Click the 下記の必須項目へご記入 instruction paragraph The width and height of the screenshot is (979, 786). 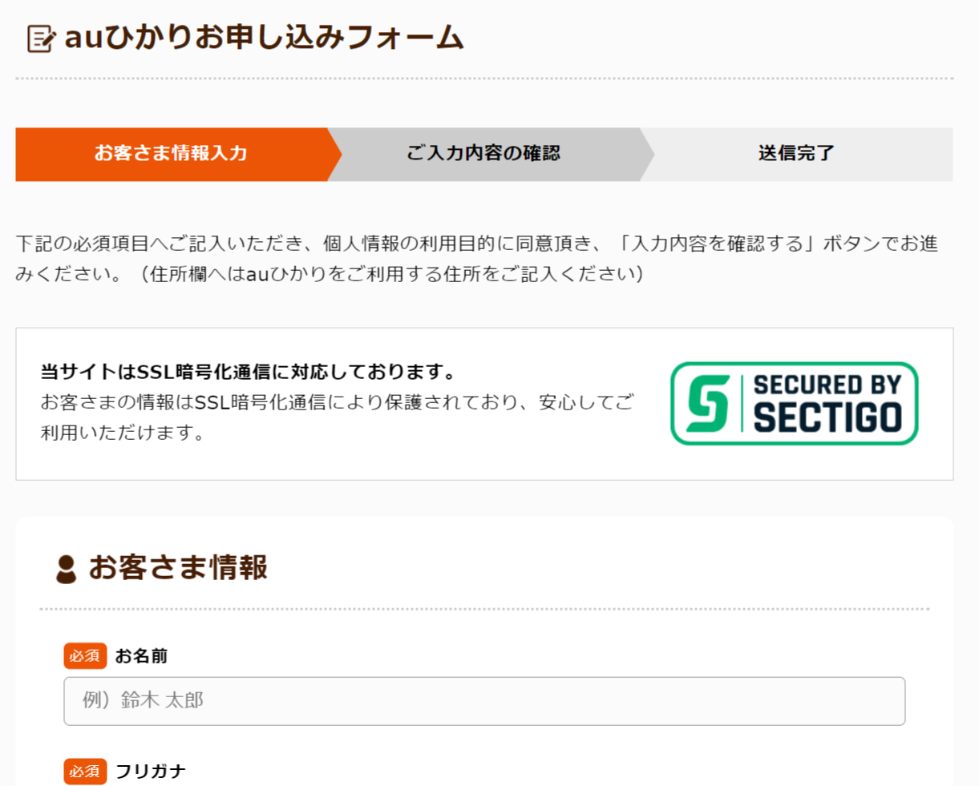(x=476, y=258)
